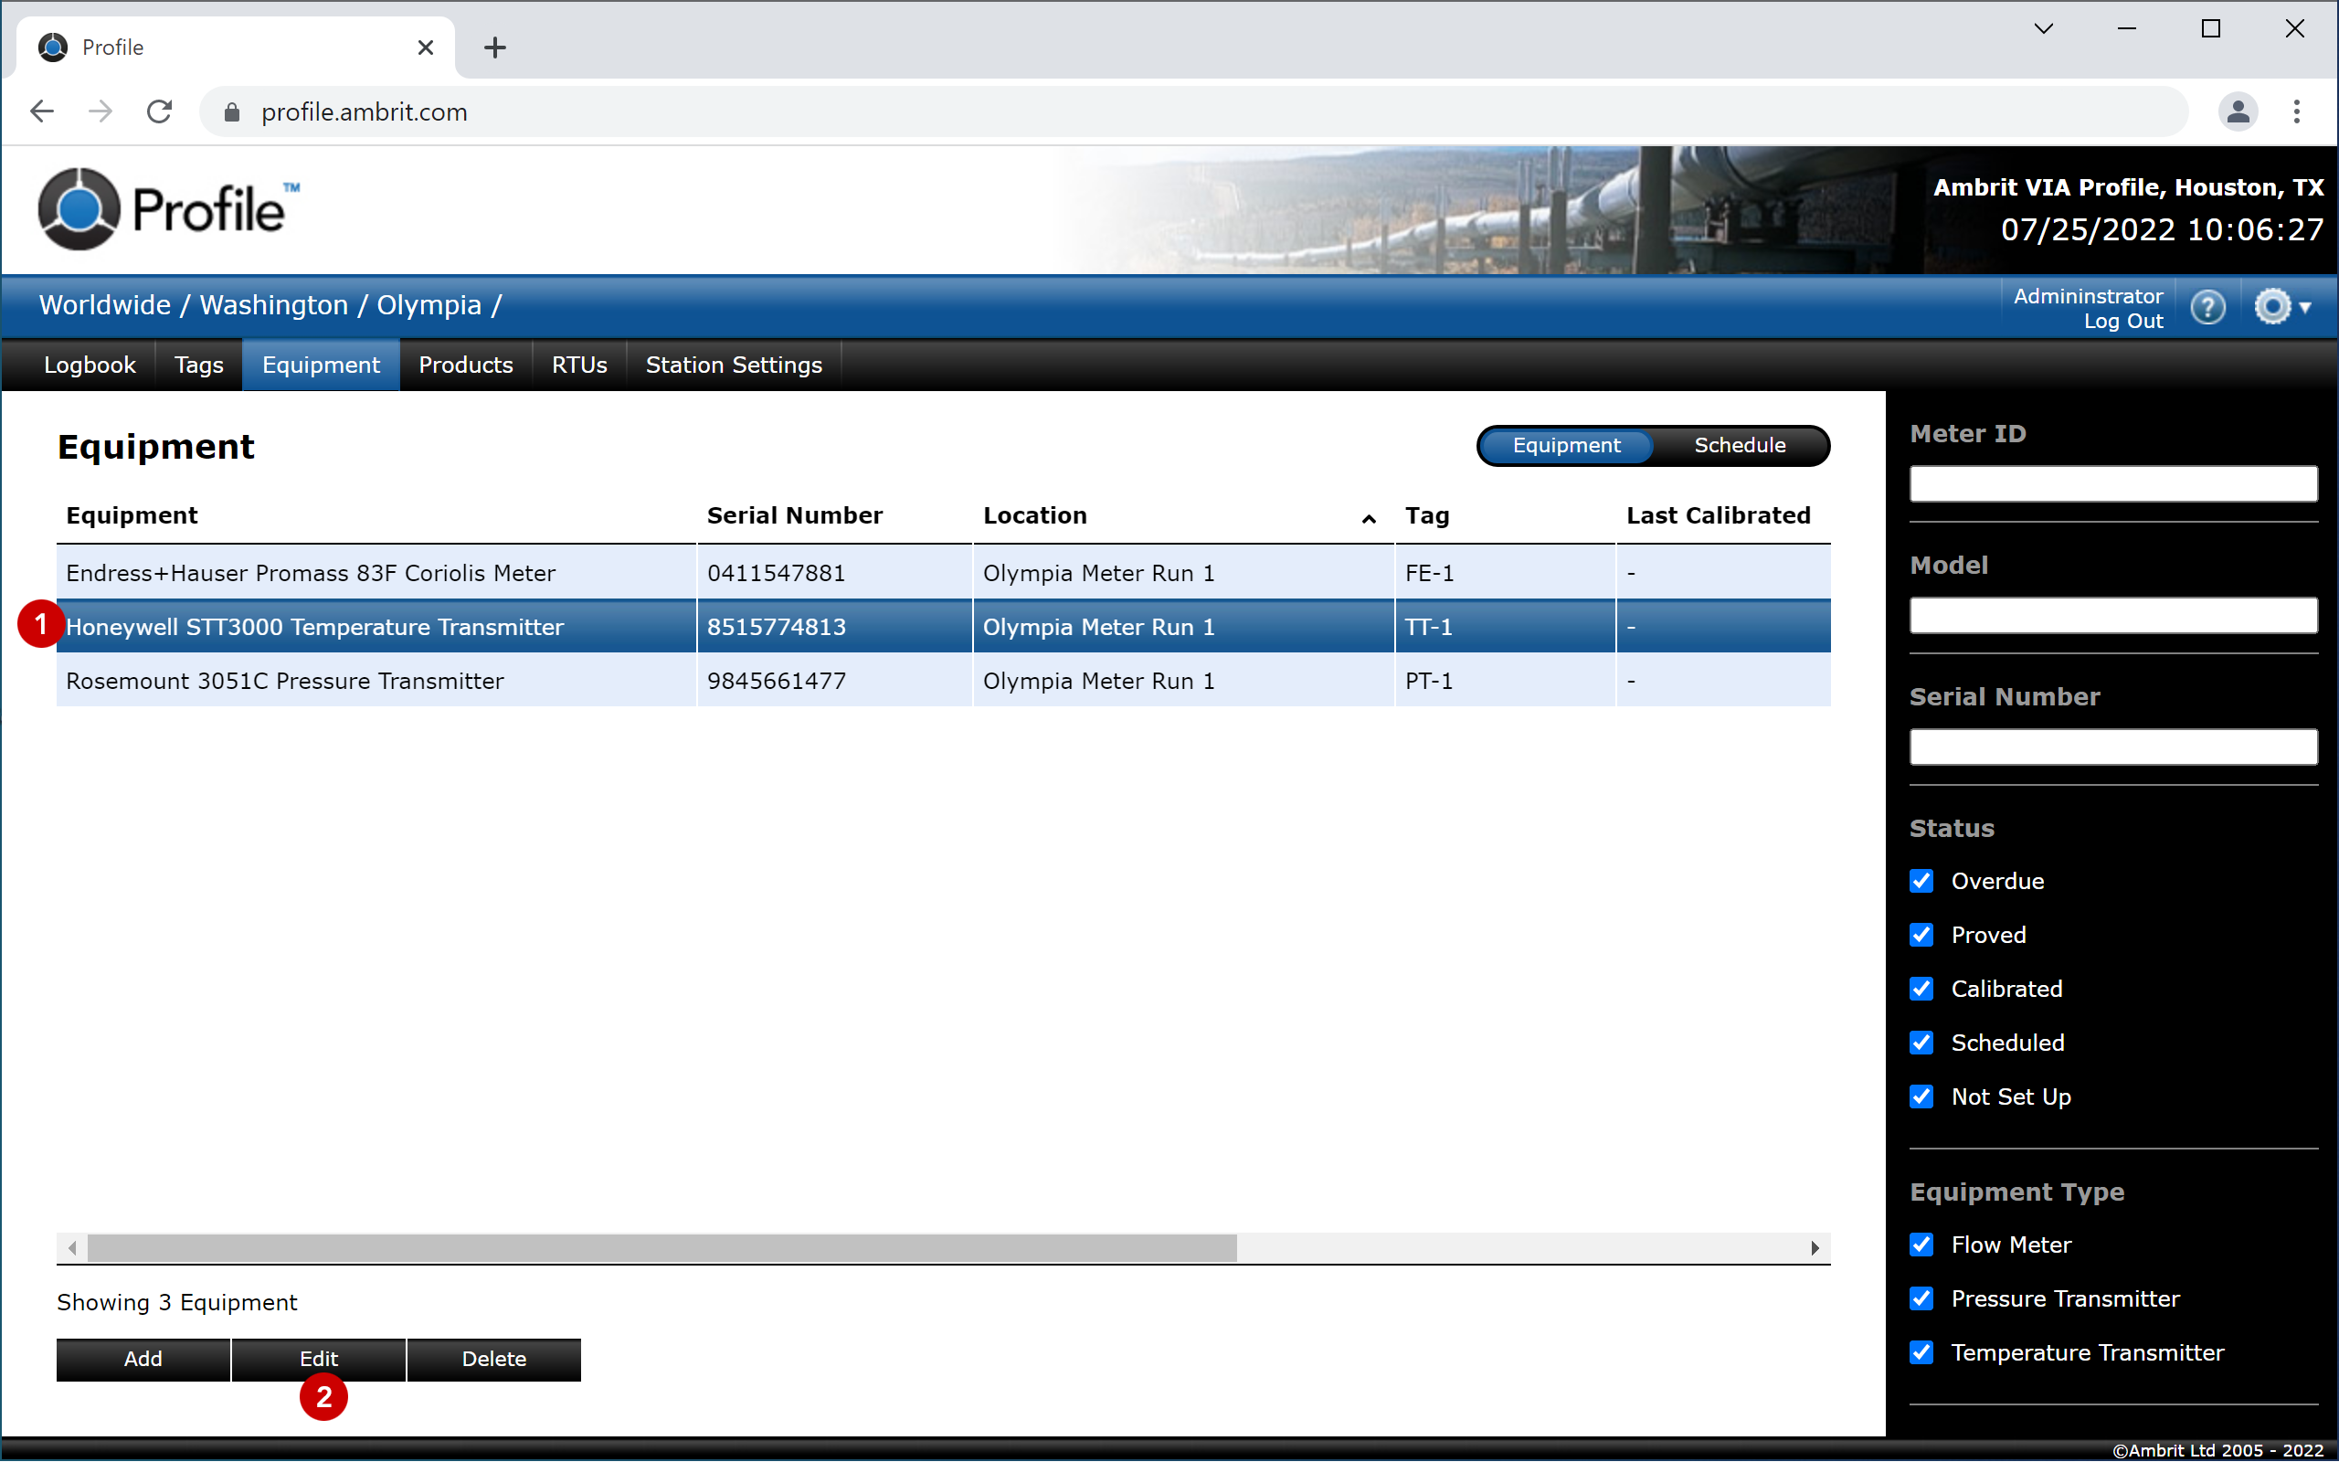The width and height of the screenshot is (2339, 1462).
Task: Open the Logbook tab
Action: point(89,365)
